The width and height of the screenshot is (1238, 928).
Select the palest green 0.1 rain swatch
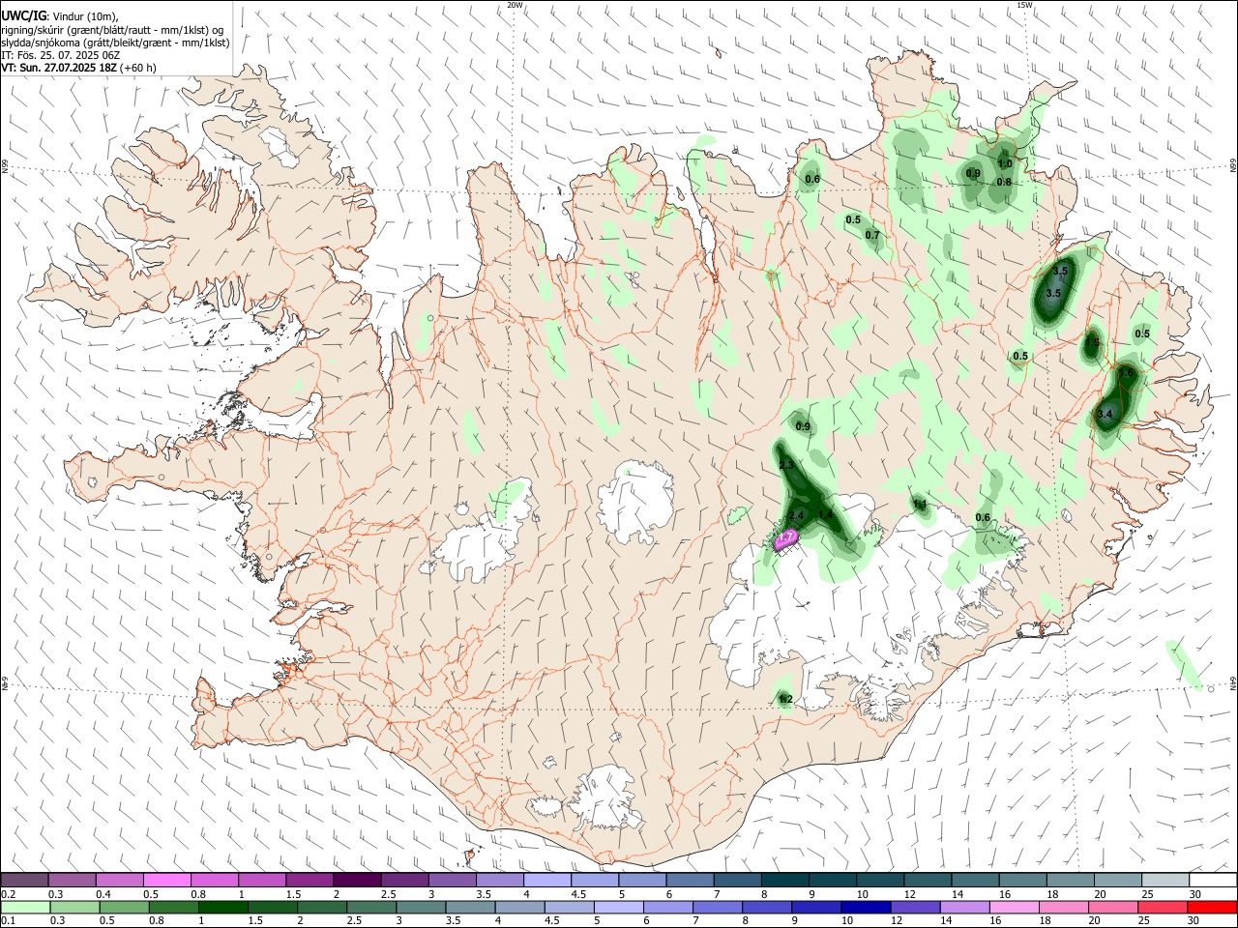pyautogui.click(x=25, y=907)
